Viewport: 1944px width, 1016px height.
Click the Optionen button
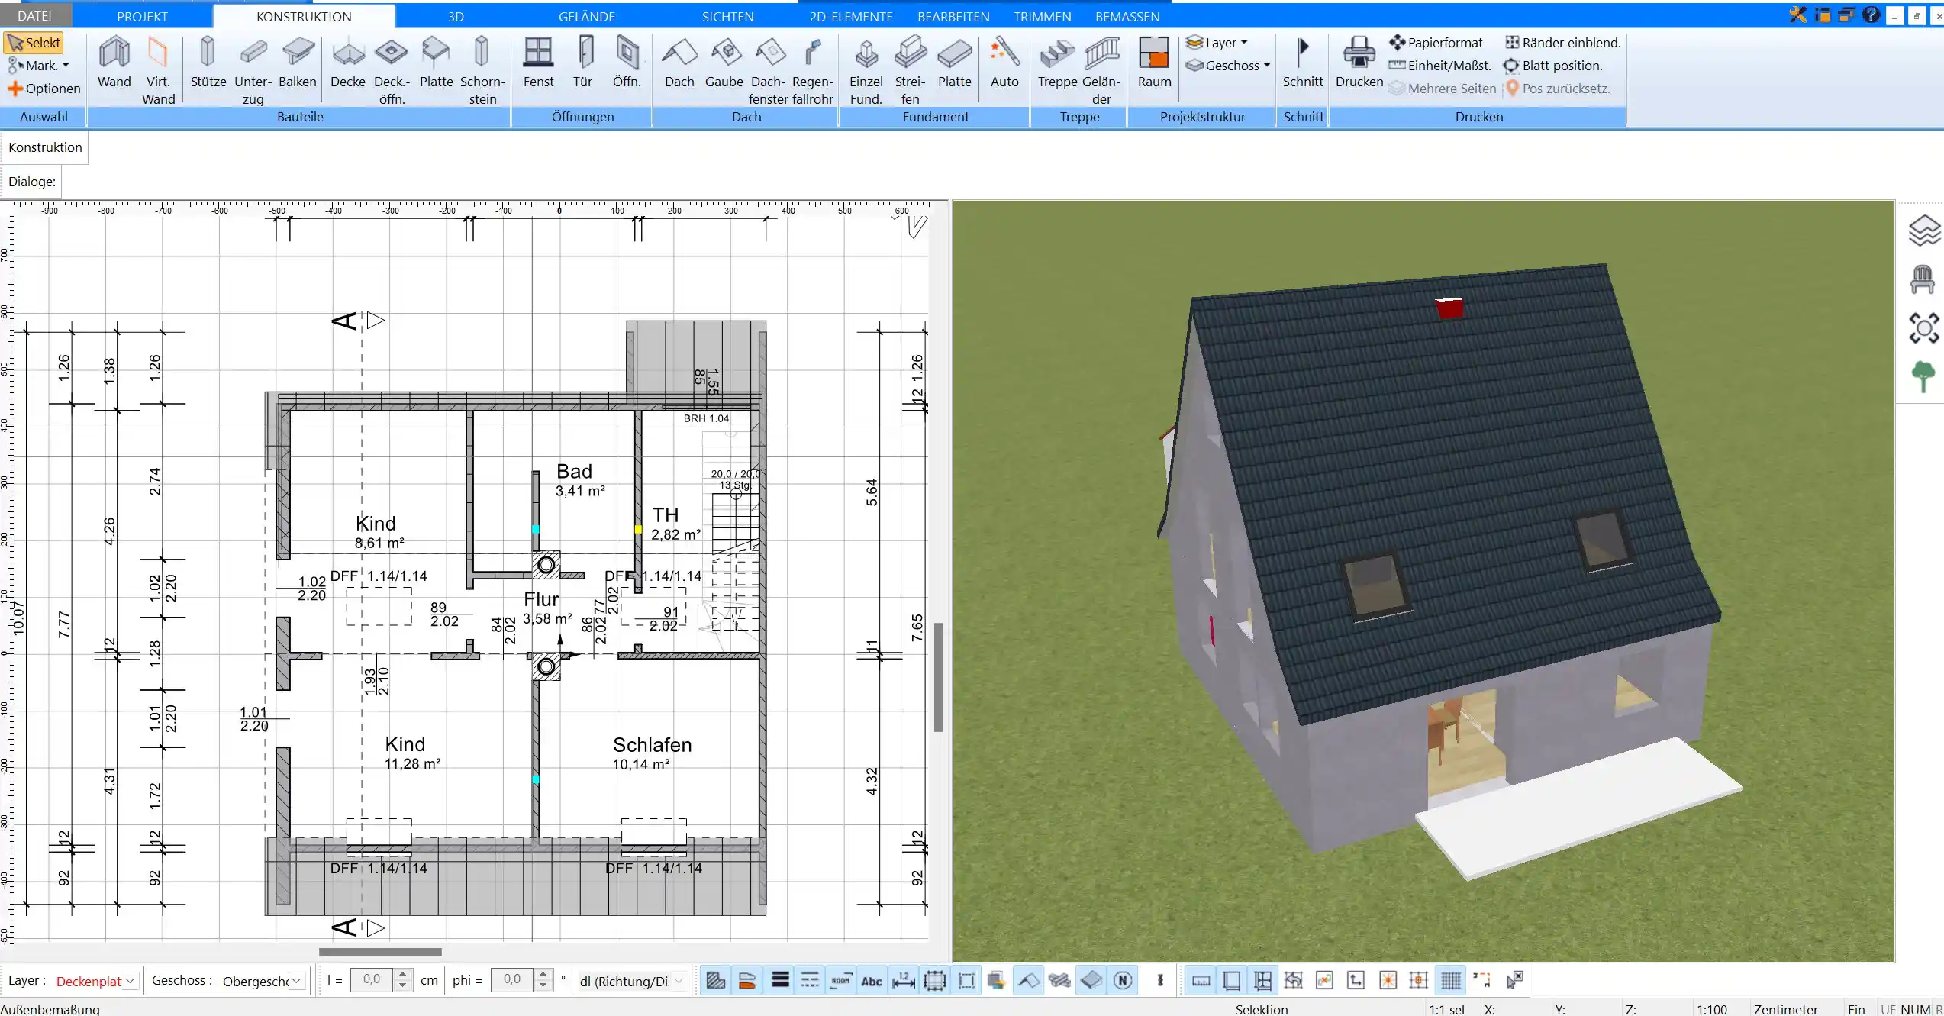pyautogui.click(x=44, y=89)
